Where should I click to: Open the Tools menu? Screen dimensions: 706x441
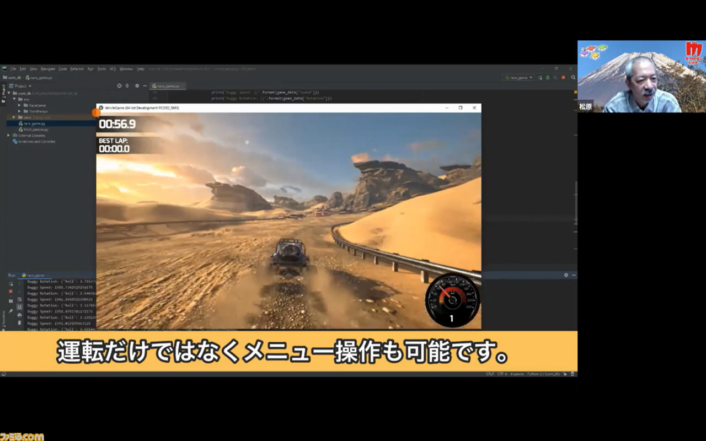pyautogui.click(x=101, y=69)
